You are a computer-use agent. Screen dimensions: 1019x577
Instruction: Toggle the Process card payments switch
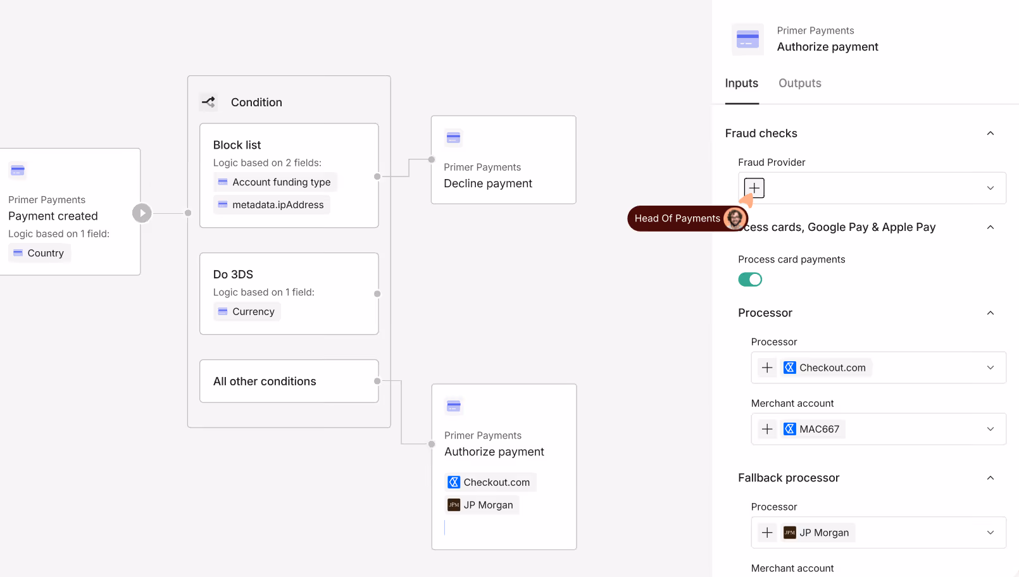[750, 280]
